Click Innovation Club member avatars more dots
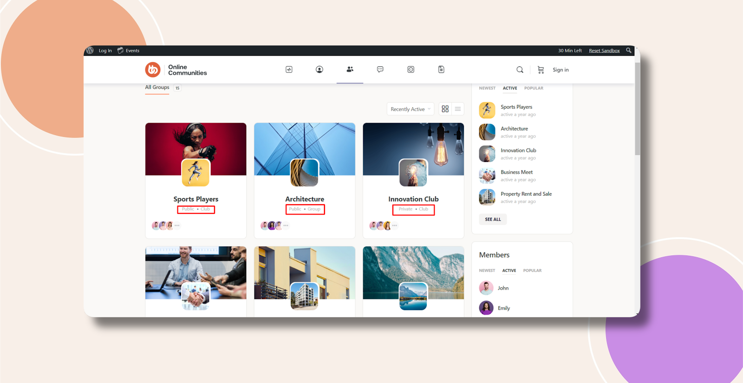Screen dimensions: 743x383 point(395,226)
